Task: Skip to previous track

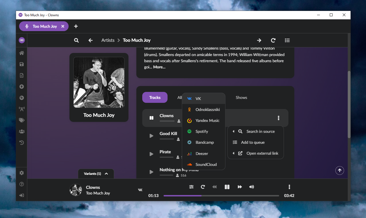Action: pos(214,187)
